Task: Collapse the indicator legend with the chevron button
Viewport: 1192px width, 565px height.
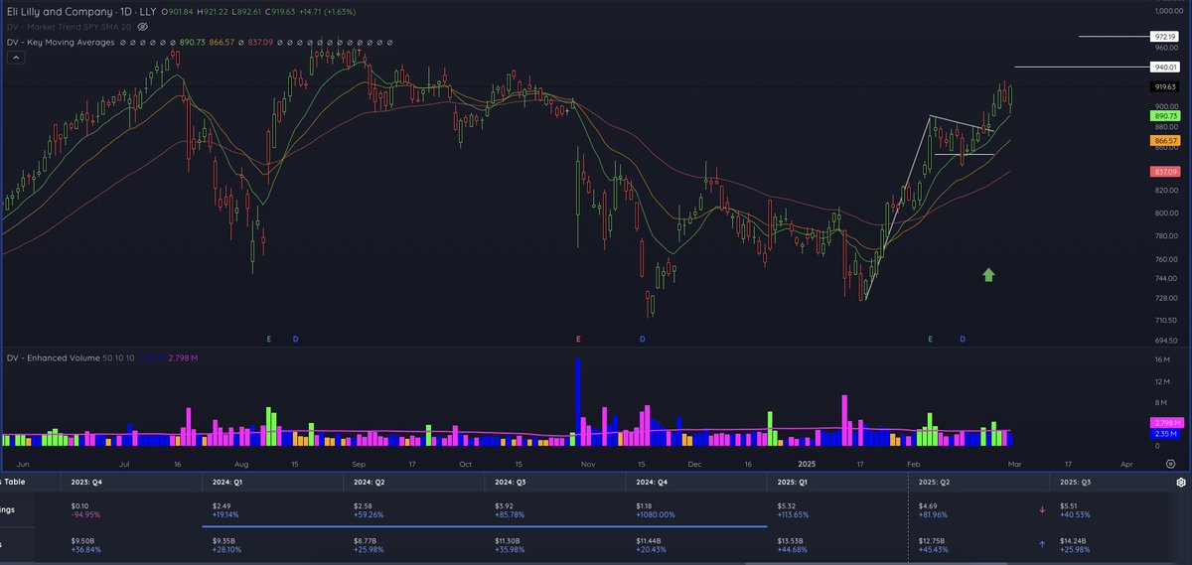Action: pos(17,58)
